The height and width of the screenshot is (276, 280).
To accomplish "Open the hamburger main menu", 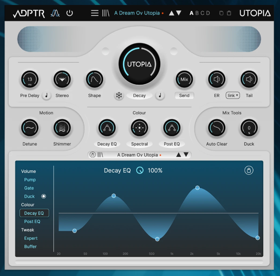I will click(x=95, y=13).
